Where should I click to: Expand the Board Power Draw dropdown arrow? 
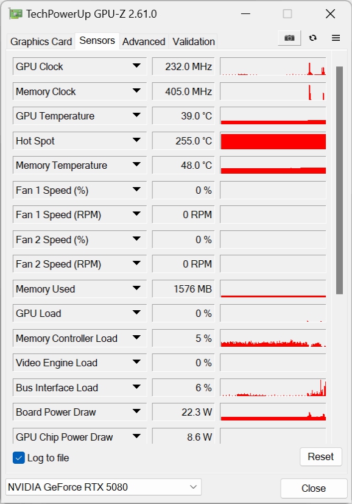[x=136, y=411]
